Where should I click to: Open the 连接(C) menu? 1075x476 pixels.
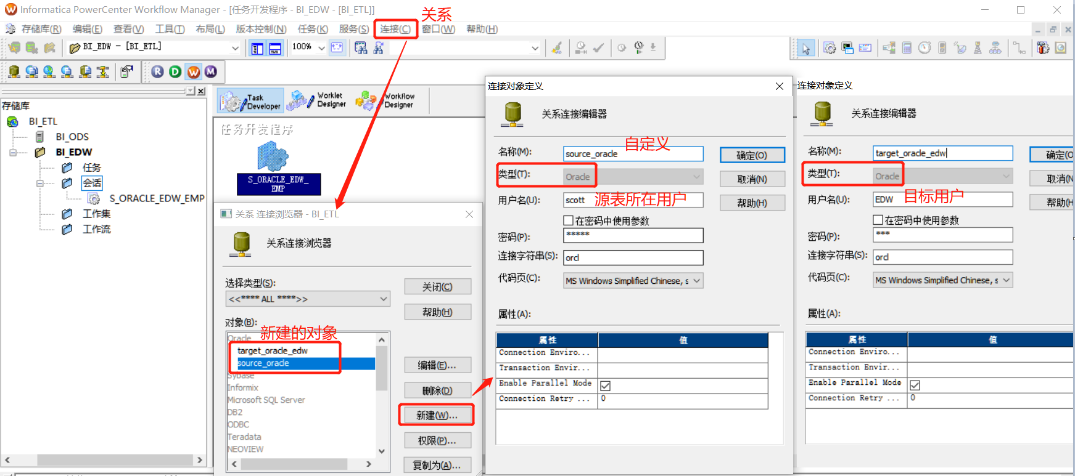pyautogui.click(x=395, y=29)
